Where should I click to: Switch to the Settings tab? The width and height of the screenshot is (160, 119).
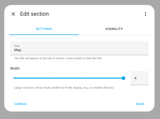point(44,29)
